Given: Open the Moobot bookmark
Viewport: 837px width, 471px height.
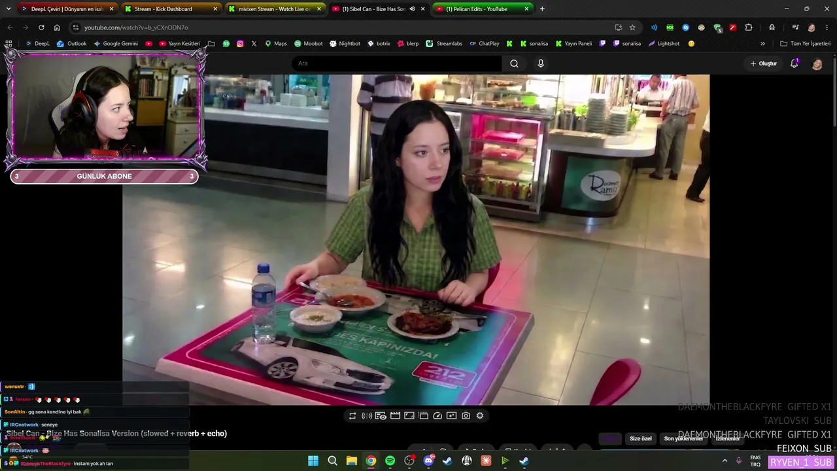Looking at the screenshot, I should (308, 44).
